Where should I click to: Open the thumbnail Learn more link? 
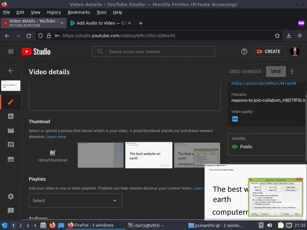coord(56,137)
